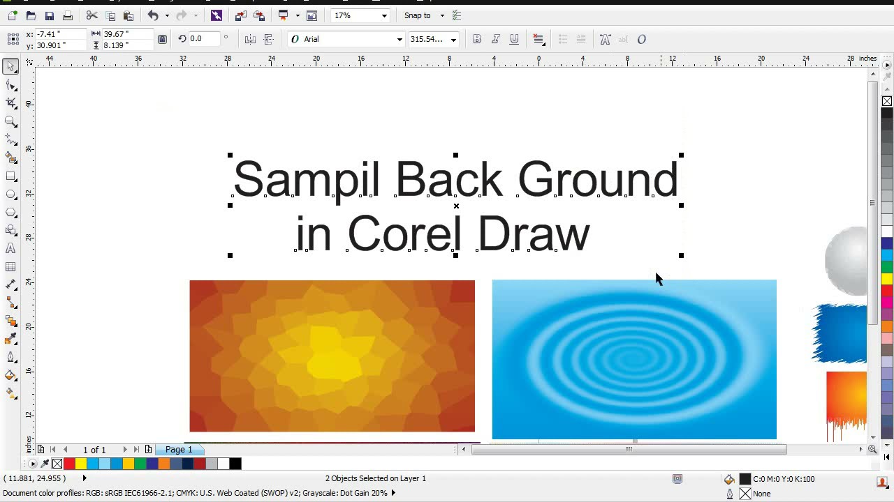Open the text alignment dropdown
894x502 pixels.
click(538, 39)
